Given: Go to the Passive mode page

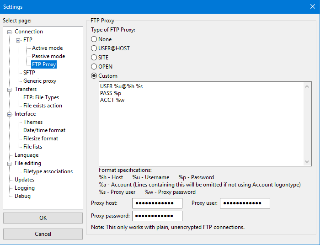Looking at the screenshot, I should 48,56.
